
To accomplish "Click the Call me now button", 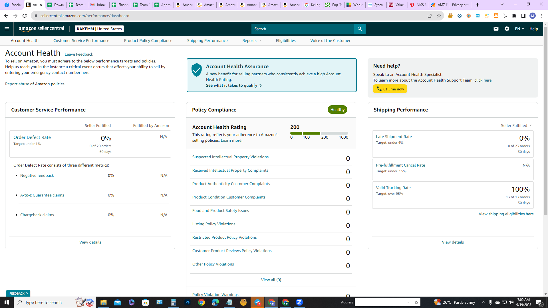I will pos(390,89).
